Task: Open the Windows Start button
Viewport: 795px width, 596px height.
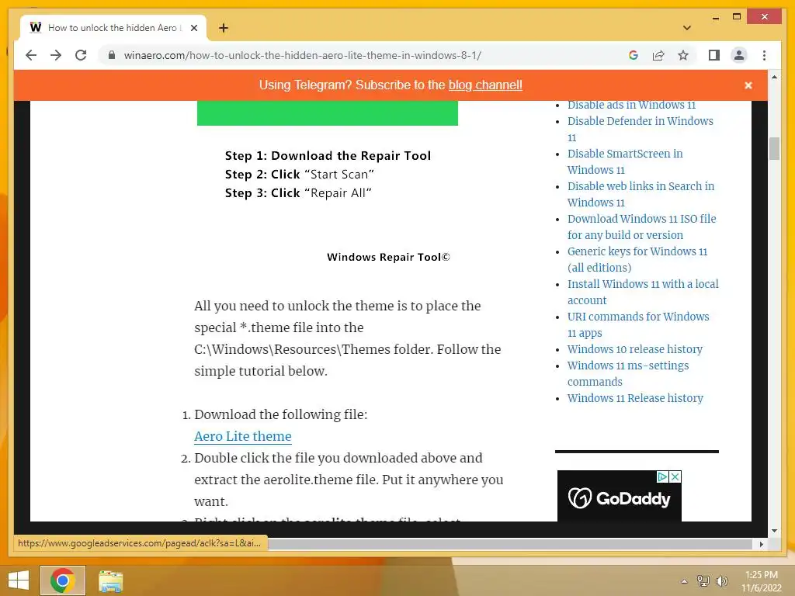Action: [x=19, y=580]
